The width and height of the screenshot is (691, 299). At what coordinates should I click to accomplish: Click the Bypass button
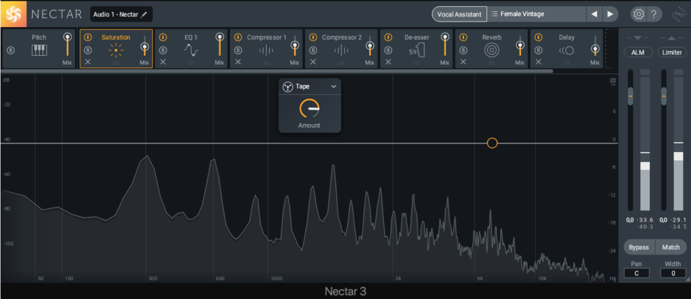pos(639,247)
